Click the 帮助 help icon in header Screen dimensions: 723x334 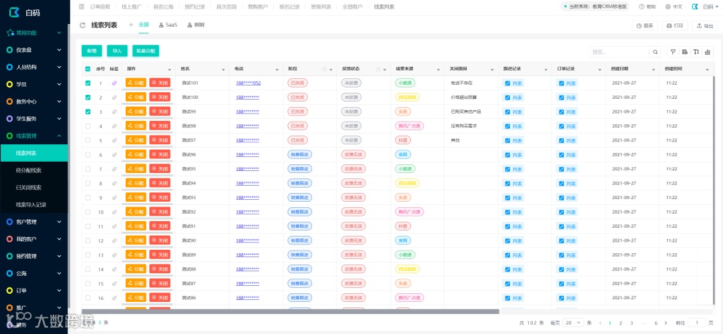641,7
